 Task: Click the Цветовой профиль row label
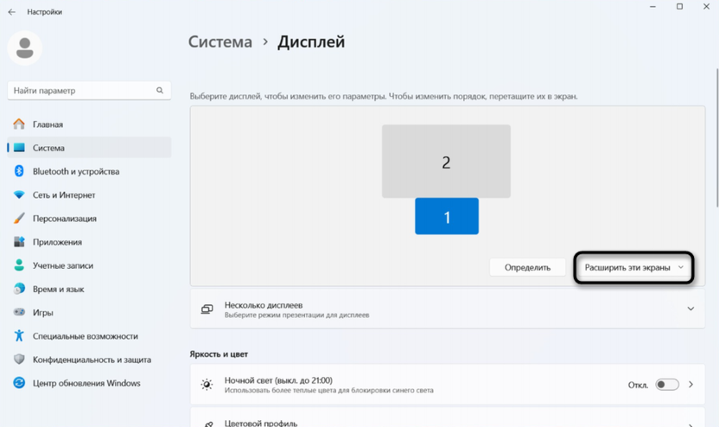[261, 424]
